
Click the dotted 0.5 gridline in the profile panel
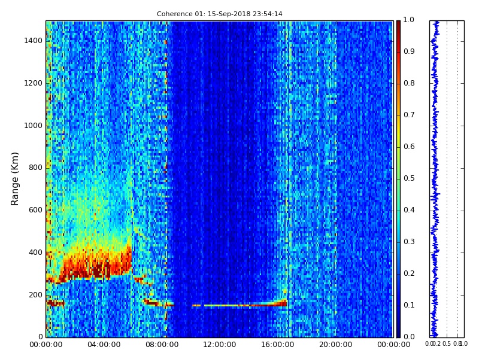pos(447,179)
